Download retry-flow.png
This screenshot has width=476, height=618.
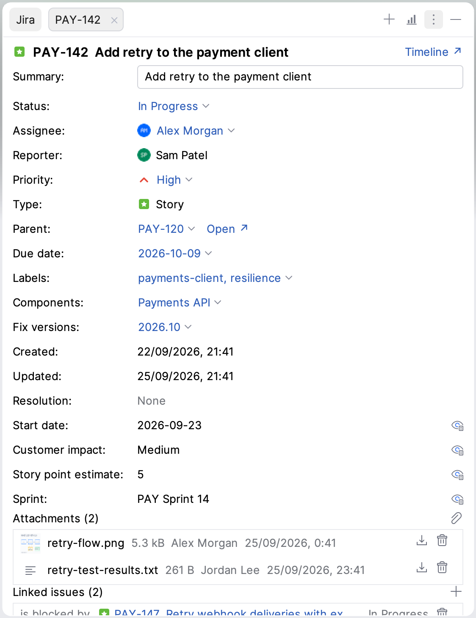point(422,541)
